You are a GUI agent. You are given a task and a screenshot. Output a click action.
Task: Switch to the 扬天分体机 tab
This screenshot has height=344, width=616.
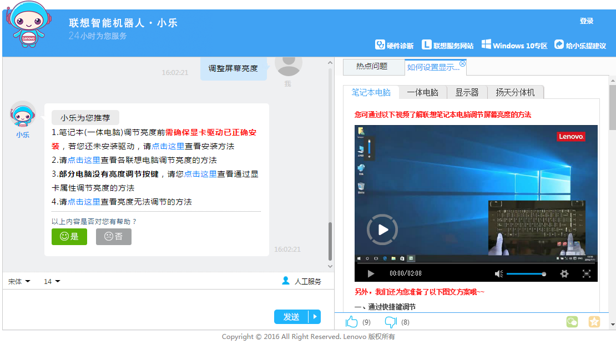[515, 92]
